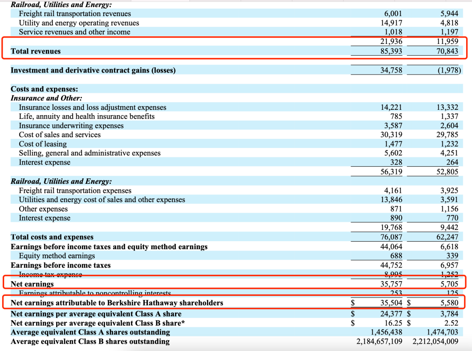Select 'Net earnings per average equivalent Class B share*'
472x351 pixels.
tap(98, 323)
